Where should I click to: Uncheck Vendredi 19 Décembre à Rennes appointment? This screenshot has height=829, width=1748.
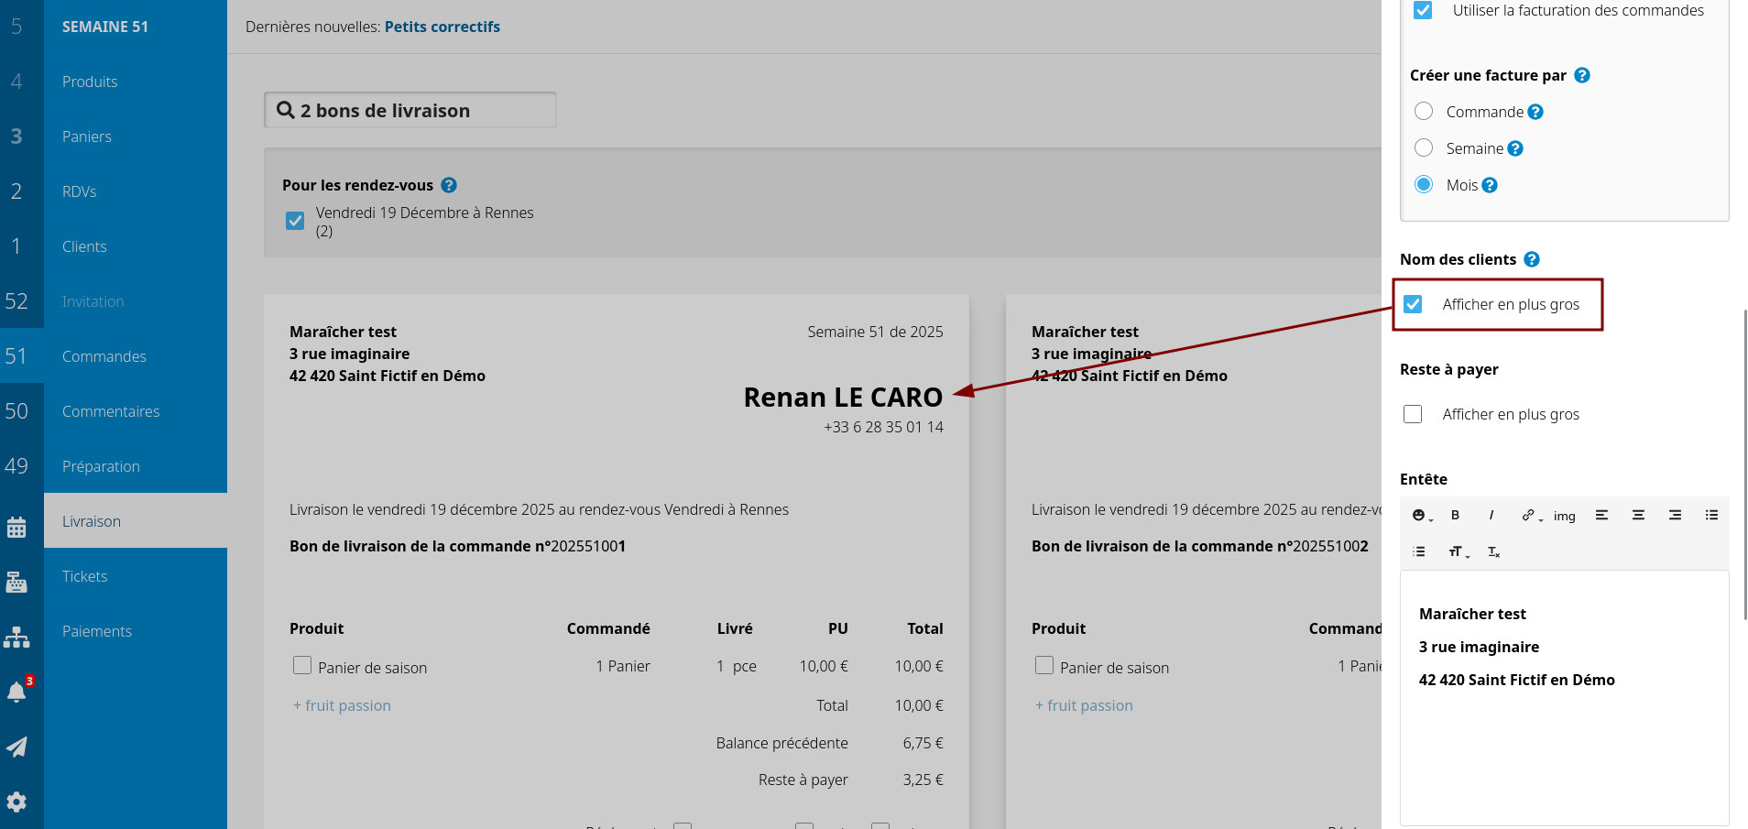click(295, 221)
